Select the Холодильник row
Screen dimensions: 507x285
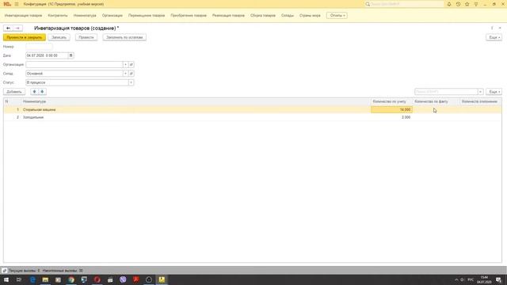[253, 117]
